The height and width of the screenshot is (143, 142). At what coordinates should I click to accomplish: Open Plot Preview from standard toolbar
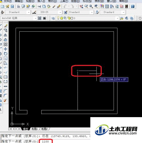23,7
